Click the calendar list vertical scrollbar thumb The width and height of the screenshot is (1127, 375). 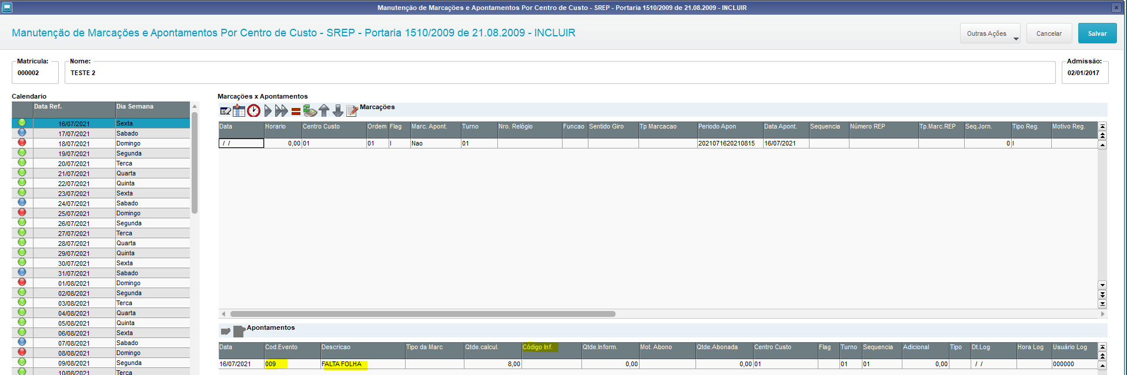click(195, 163)
